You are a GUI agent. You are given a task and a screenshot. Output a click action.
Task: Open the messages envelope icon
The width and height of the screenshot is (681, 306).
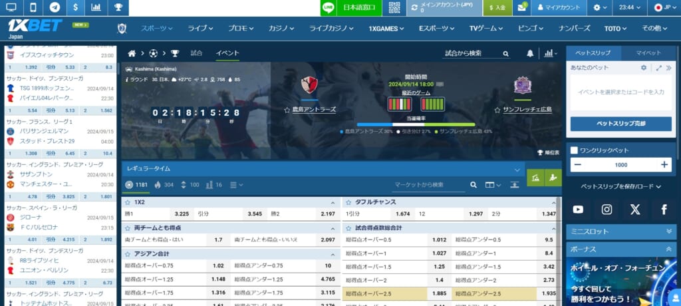click(521, 7)
